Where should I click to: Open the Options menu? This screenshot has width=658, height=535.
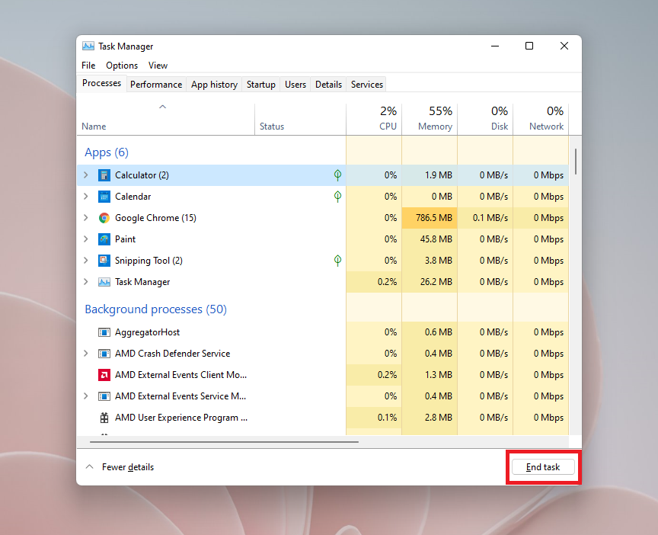(x=122, y=66)
